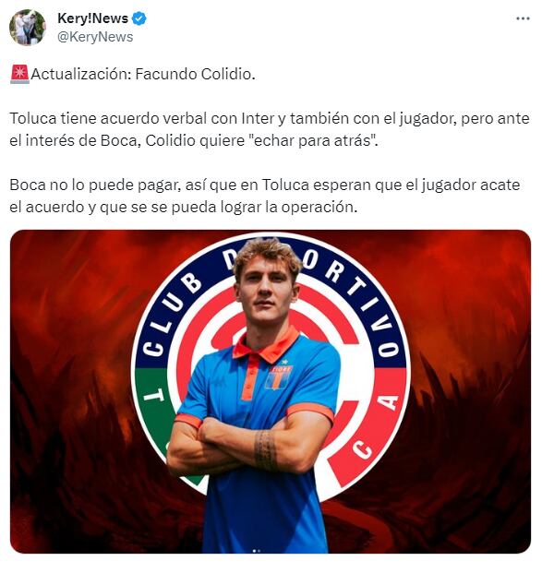The width and height of the screenshot is (542, 573).
Task: Click the paragraph starting 'Toluca tiene acuerdo verbal'
Action: [270, 129]
